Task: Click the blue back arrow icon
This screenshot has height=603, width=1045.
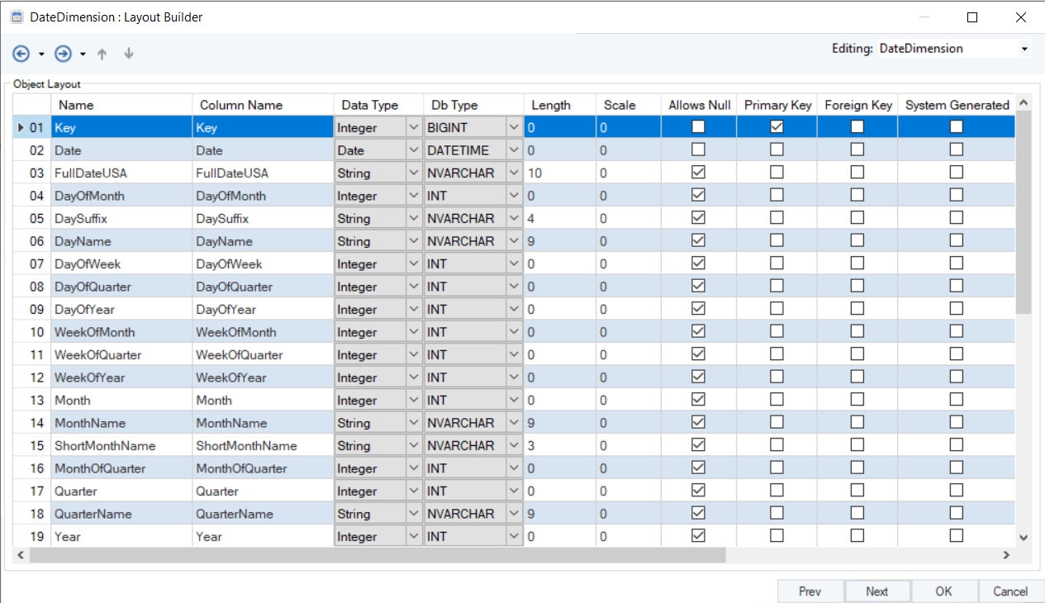Action: (21, 54)
